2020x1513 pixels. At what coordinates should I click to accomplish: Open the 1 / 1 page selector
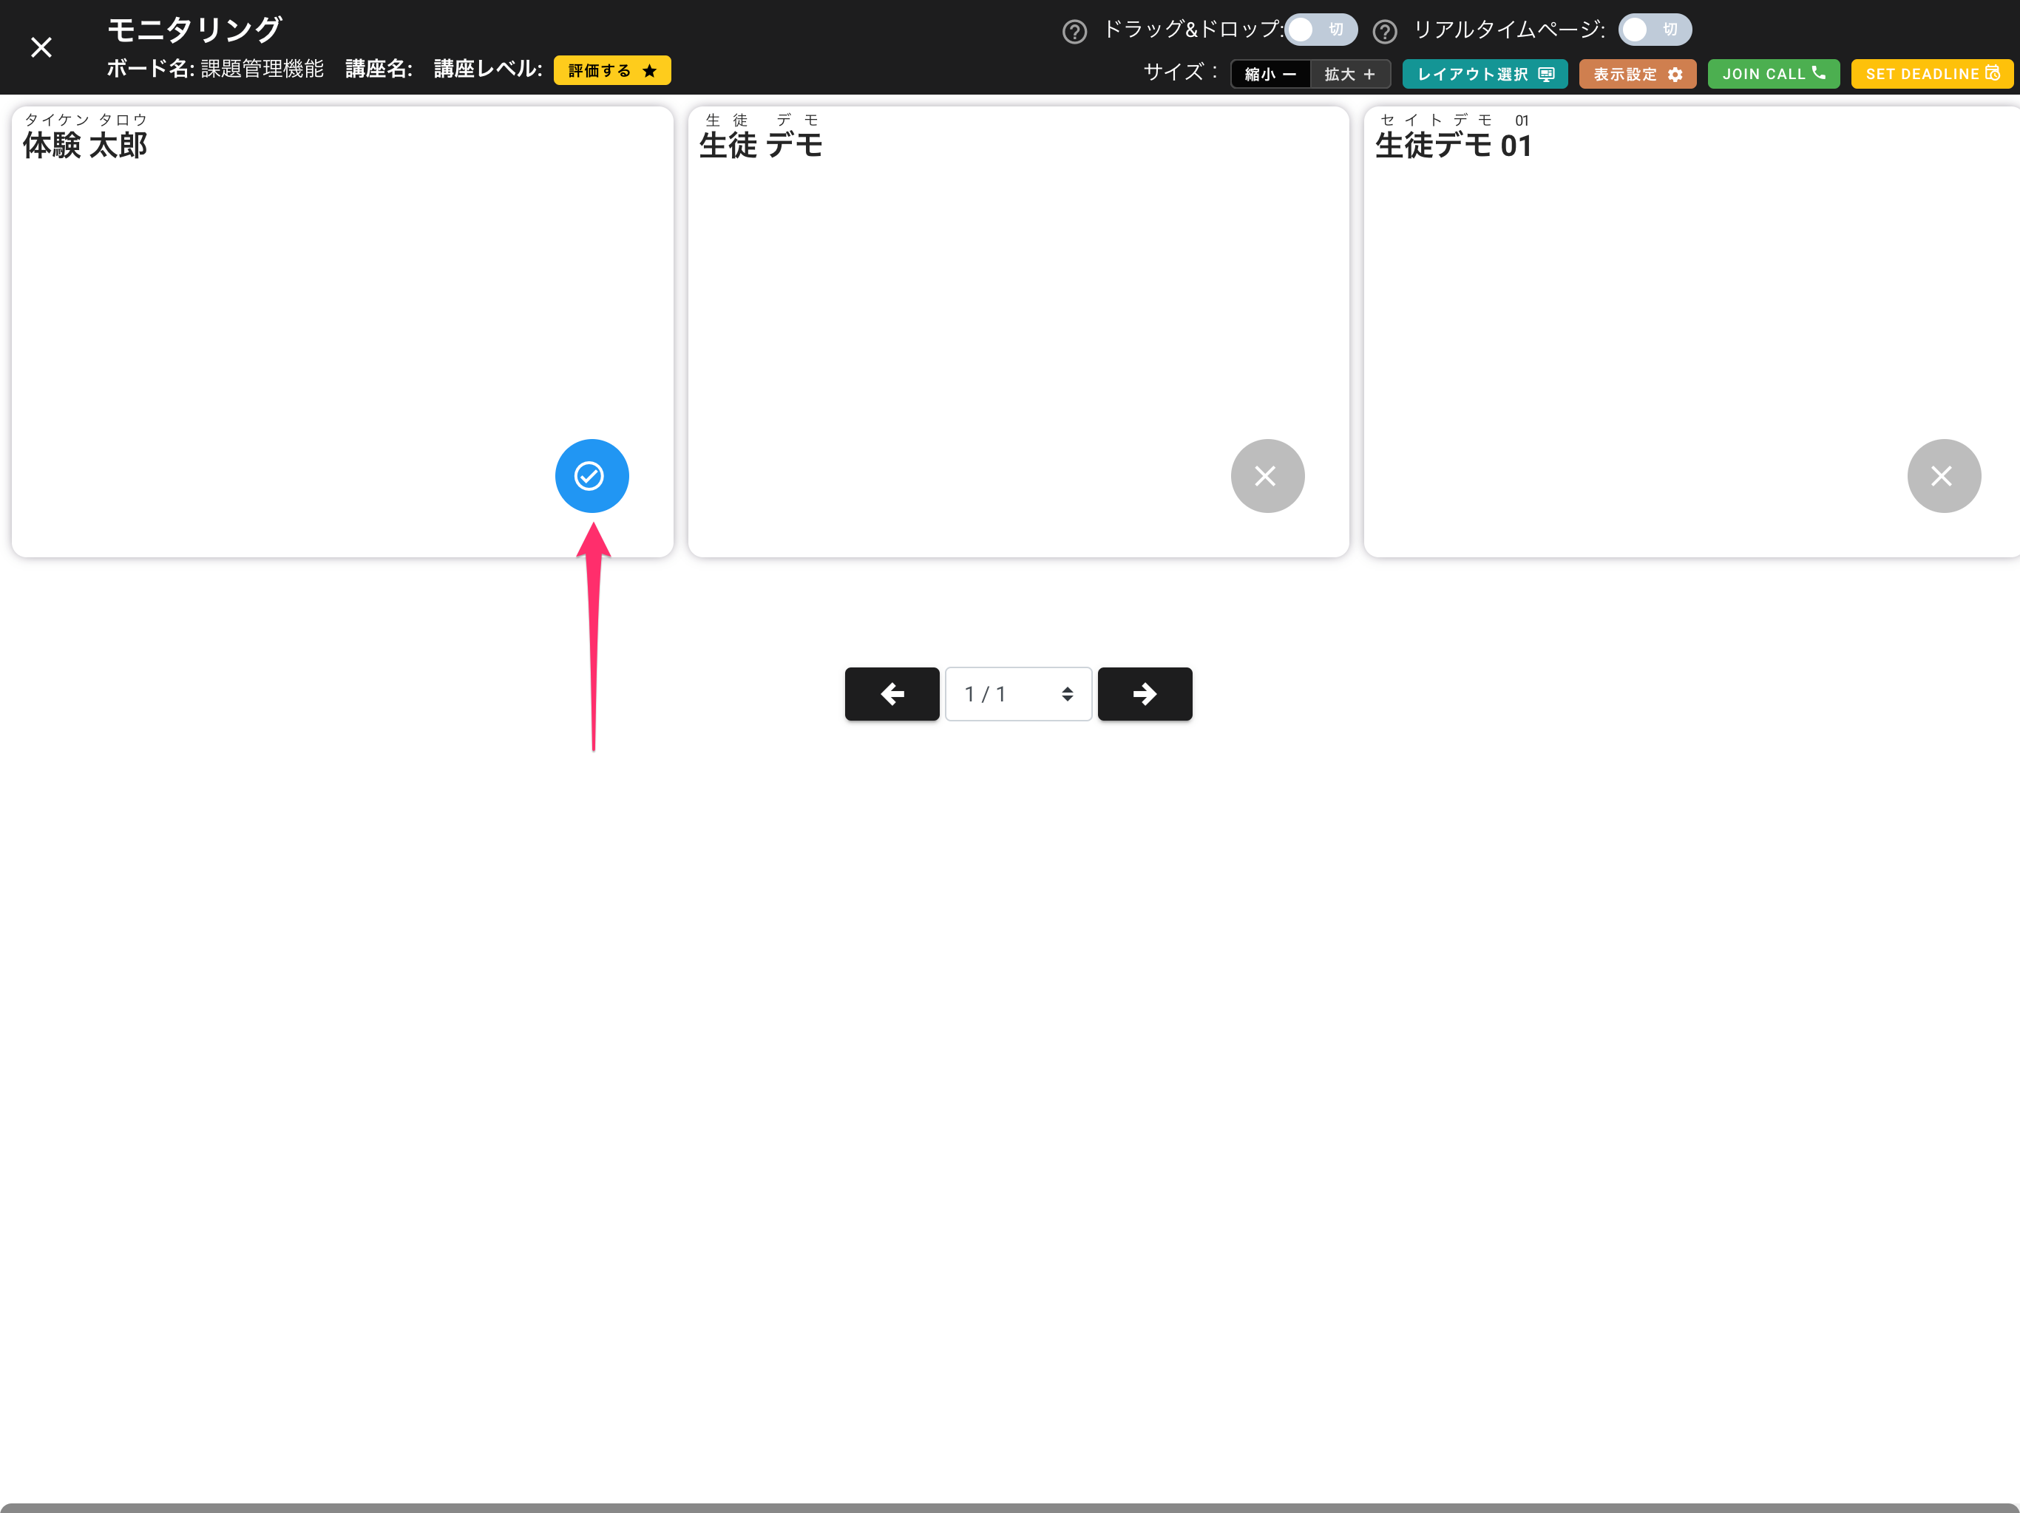tap(1018, 694)
